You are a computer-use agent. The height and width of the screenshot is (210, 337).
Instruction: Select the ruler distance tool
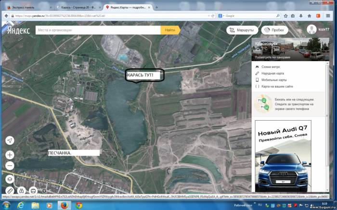click(x=10, y=190)
